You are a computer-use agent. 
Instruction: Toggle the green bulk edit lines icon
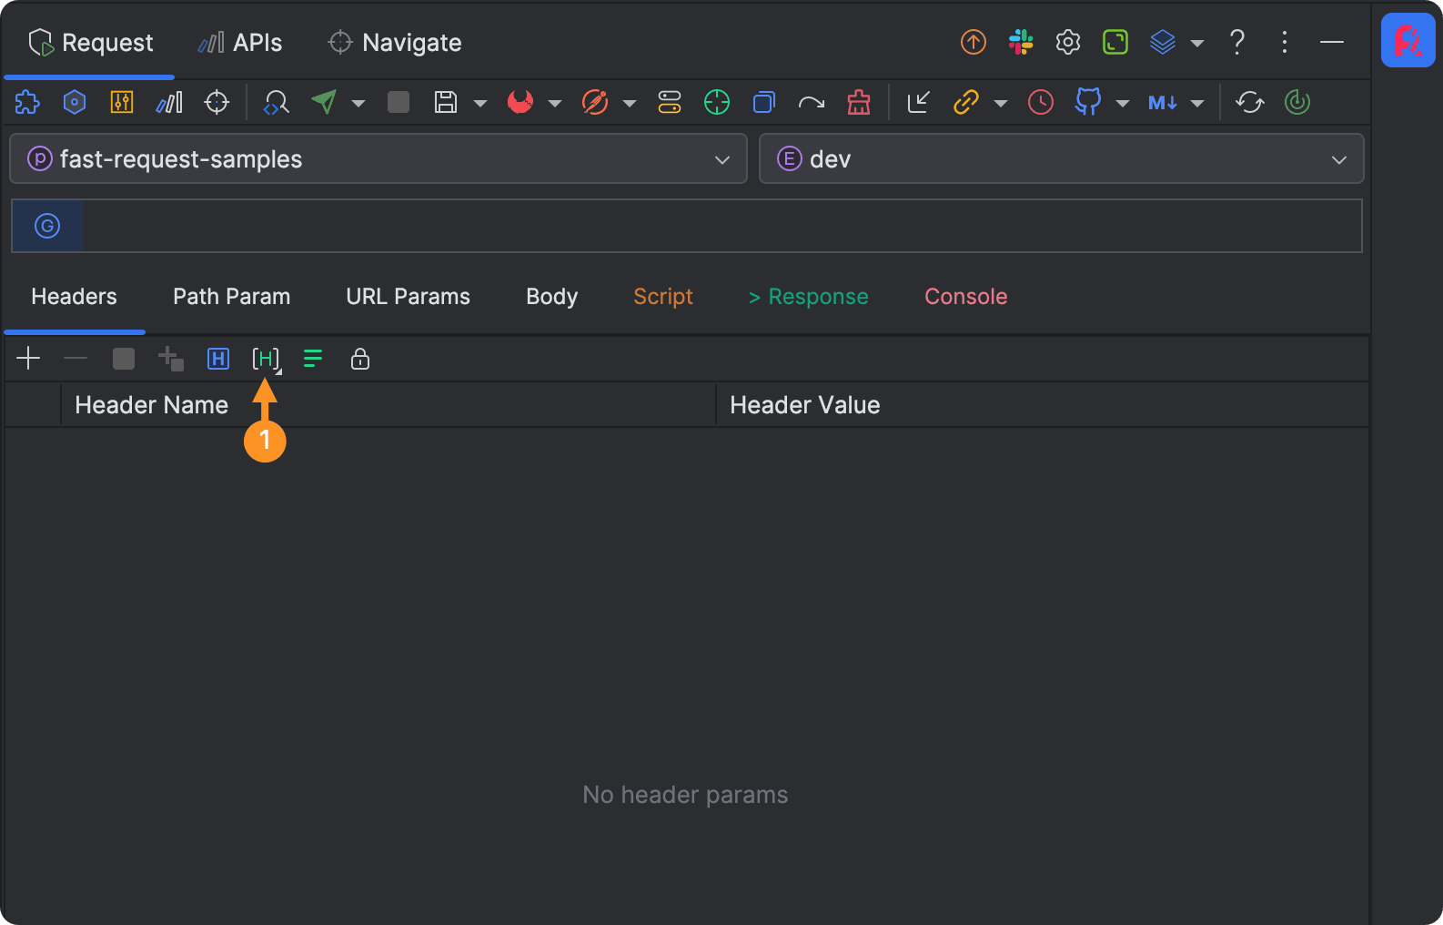tap(312, 359)
